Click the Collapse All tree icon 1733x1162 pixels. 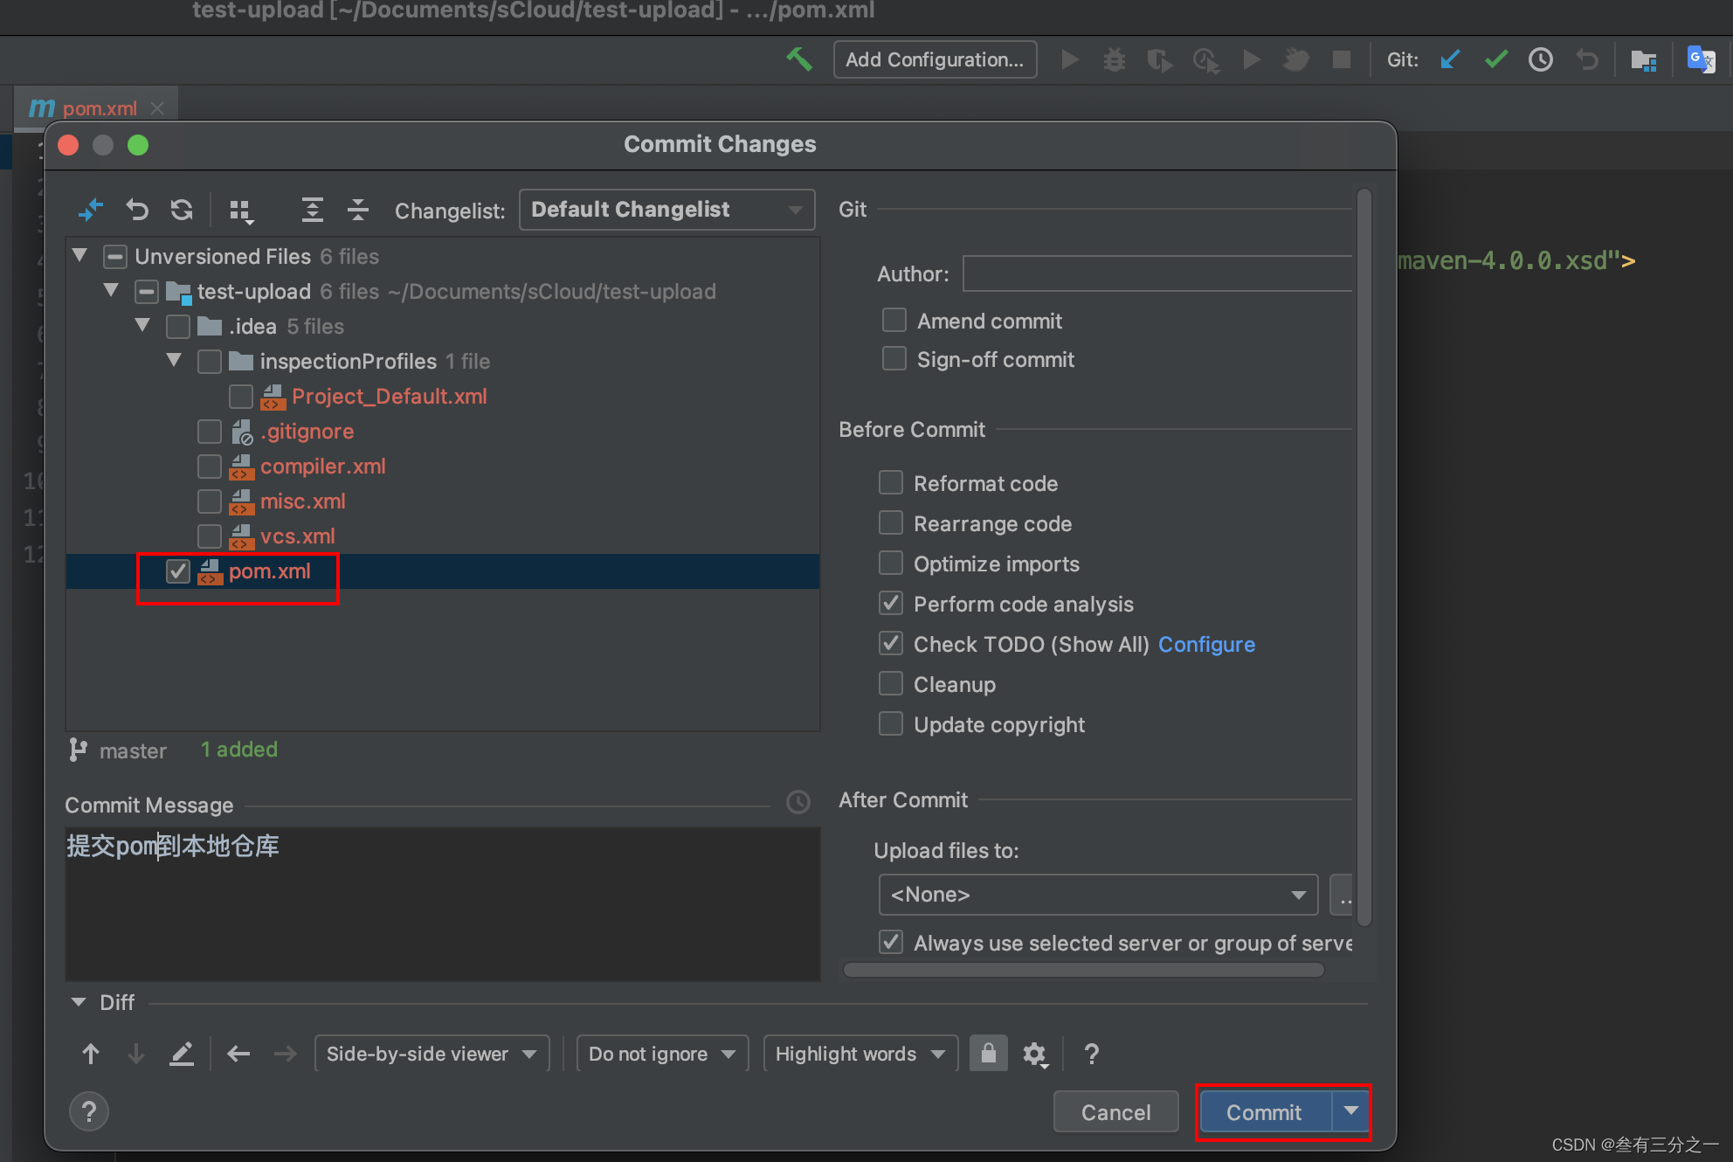358,210
